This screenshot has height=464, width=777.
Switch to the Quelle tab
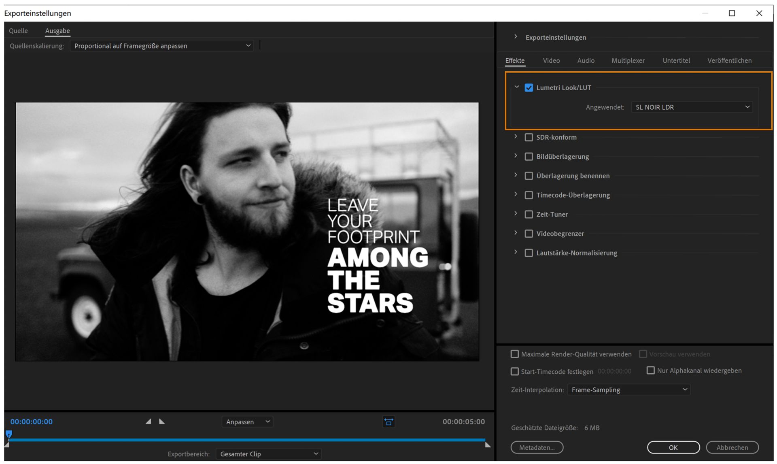coord(18,31)
